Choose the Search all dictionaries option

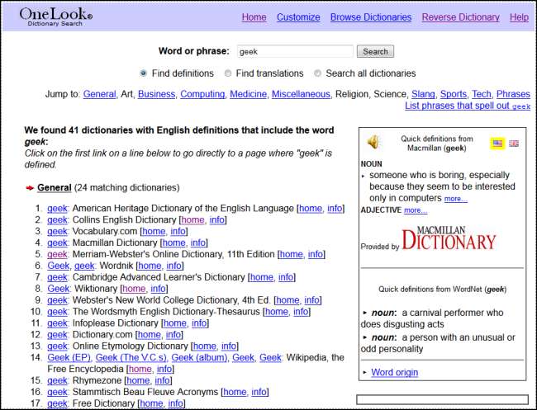click(x=318, y=73)
